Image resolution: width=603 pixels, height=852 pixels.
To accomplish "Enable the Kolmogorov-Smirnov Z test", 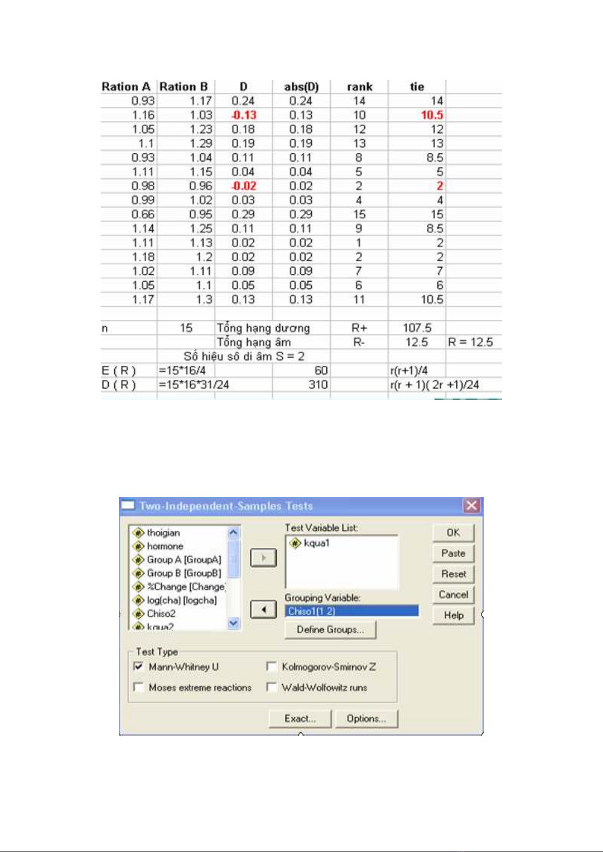I will [x=272, y=667].
